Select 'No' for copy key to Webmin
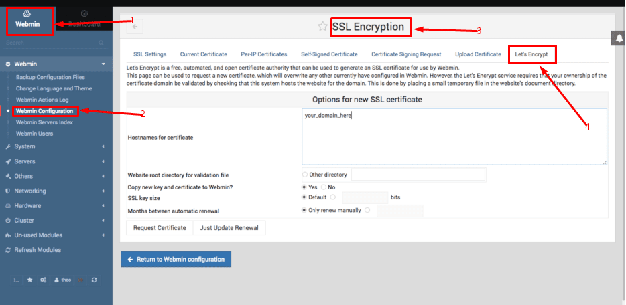 (x=324, y=187)
